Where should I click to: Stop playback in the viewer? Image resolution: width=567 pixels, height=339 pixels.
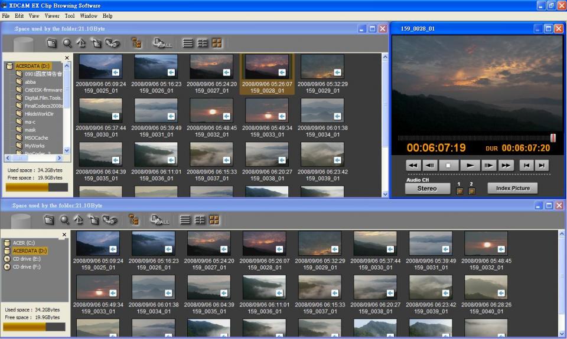point(448,166)
